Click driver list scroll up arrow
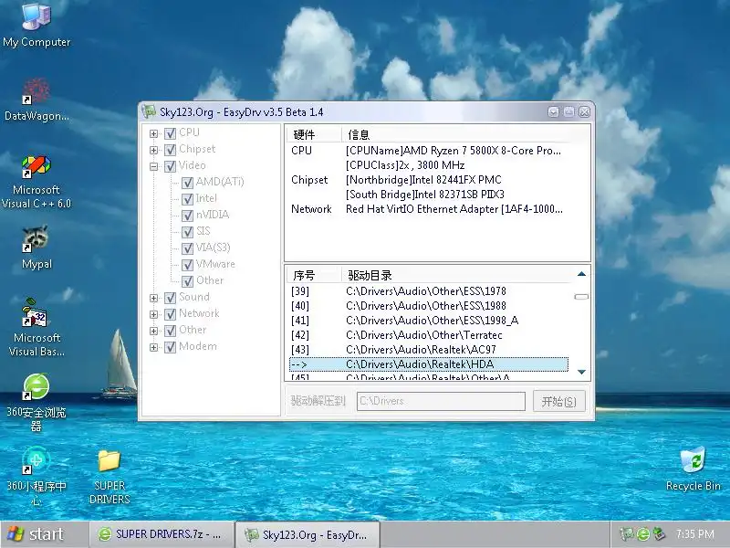 [x=581, y=274]
